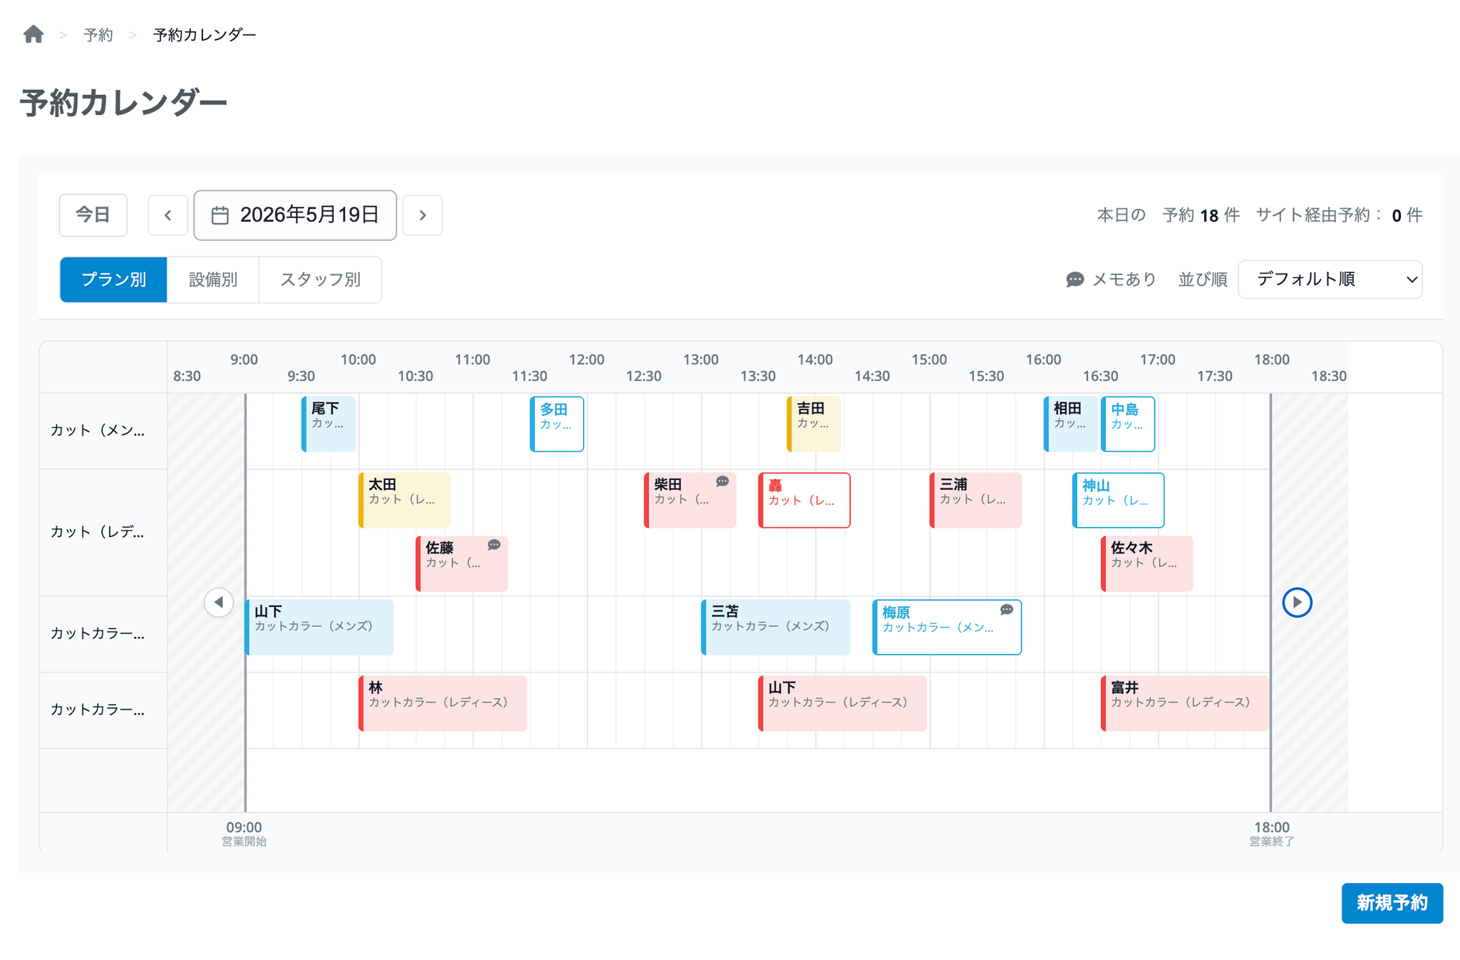
Task: Open the date picker showing 2026年5月19日
Action: pyautogui.click(x=295, y=215)
